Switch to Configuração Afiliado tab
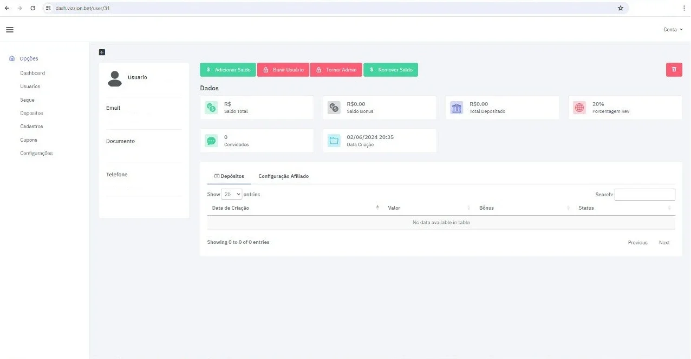 pyautogui.click(x=283, y=176)
